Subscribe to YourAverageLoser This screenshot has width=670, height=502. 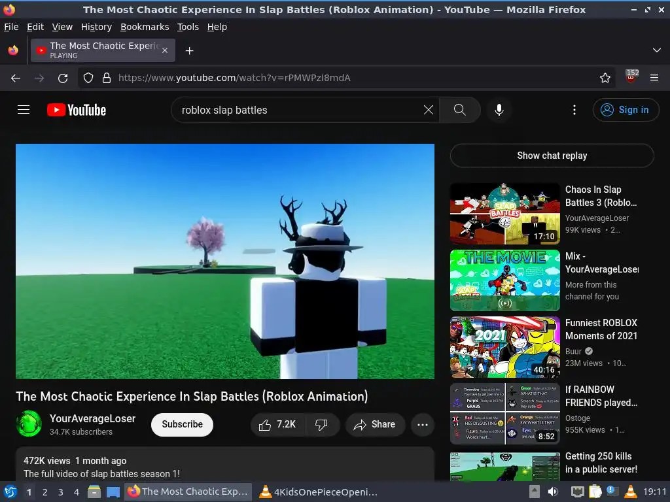pyautogui.click(x=182, y=424)
